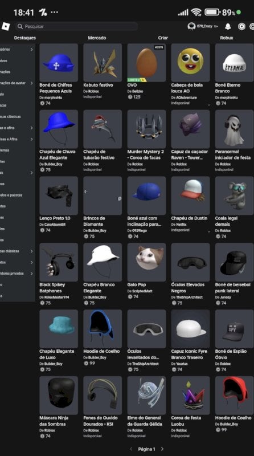Image resolution: width=254 pixels, height=456 pixels.
Task: Open the Robux hexagon icon in header
Action: coord(241,26)
